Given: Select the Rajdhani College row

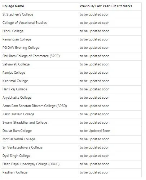Looking at the screenshot, I should (71, 172).
